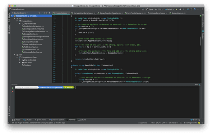Expand Dependencies under EscapeRoute project
This screenshot has height=135, width=212.
20,24
